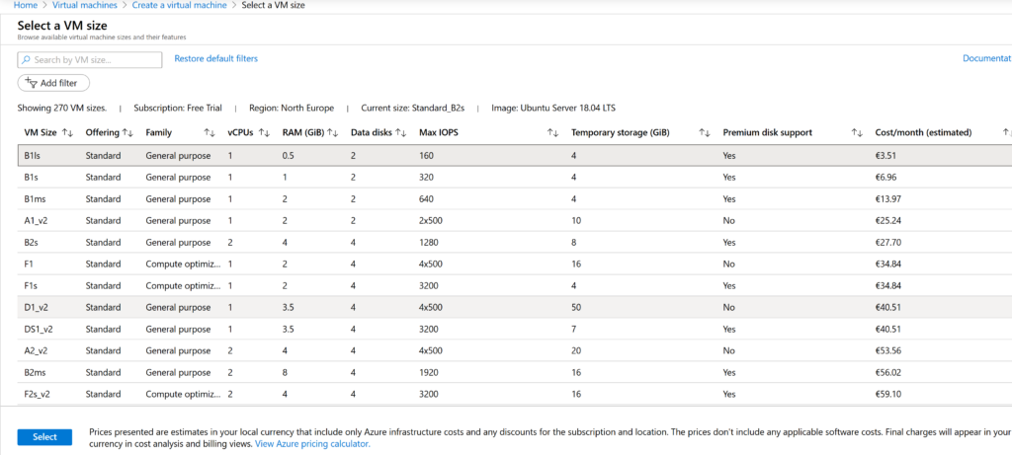Click the €6.96 cost cell
Image resolution: width=1012 pixels, height=455 pixels.
[885, 178]
